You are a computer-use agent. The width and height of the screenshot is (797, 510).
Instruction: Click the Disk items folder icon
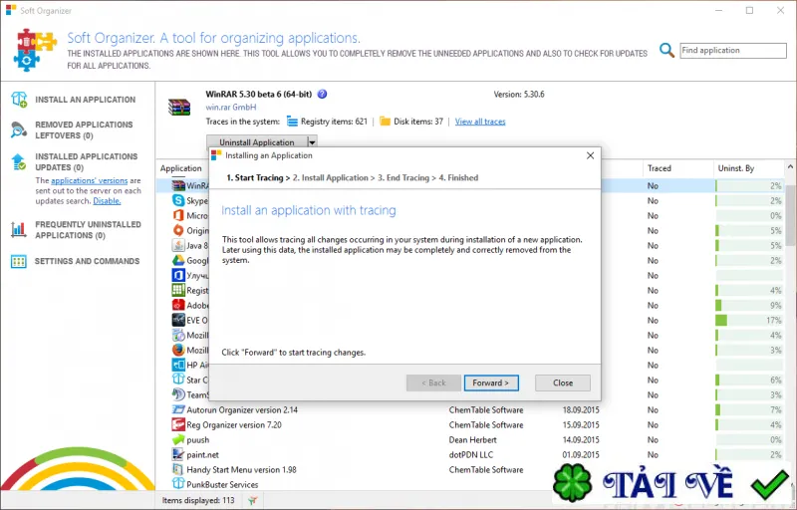(x=386, y=122)
